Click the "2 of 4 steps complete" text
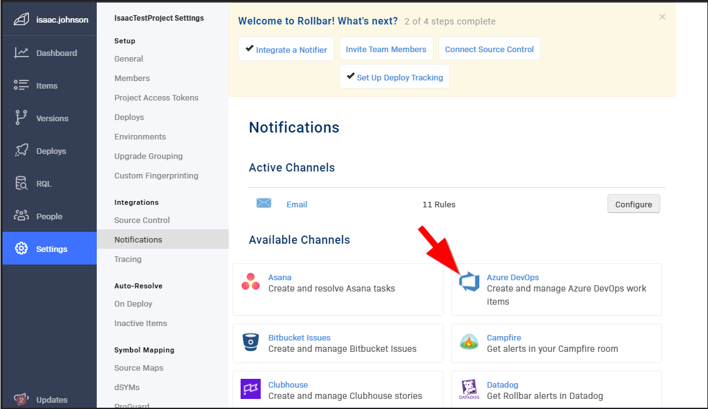The height and width of the screenshot is (409, 708). [450, 21]
